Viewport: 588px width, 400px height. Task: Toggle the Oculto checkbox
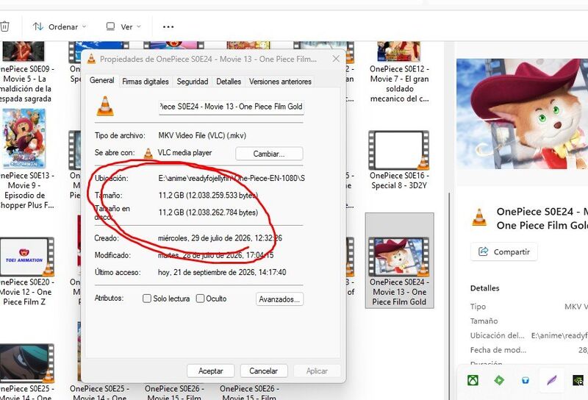200,299
